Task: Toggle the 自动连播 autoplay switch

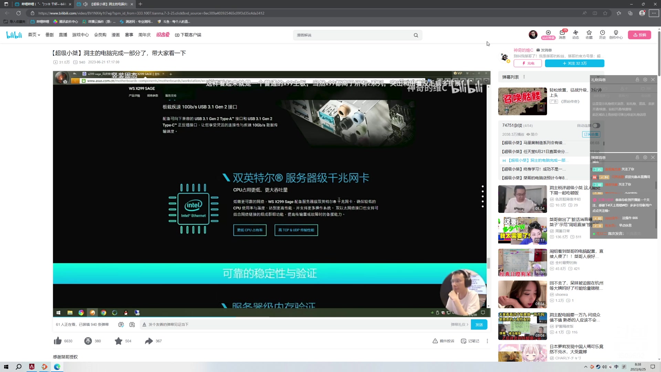Action: pyautogui.click(x=597, y=126)
